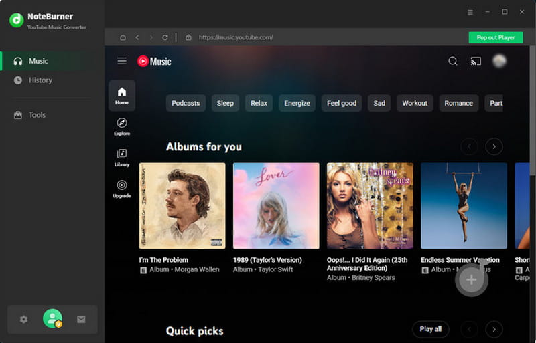Navigate back with the left arrow

click(x=137, y=37)
